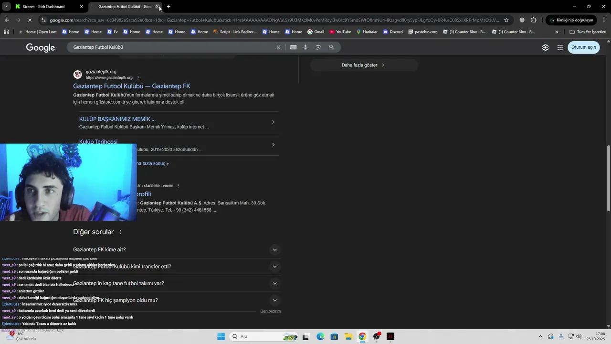Open the Gmail bookmark
Image resolution: width=611 pixels, height=344 pixels.
(x=316, y=32)
